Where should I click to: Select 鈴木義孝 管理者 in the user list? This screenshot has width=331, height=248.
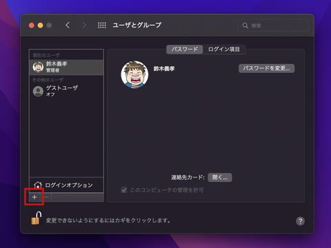(x=66, y=67)
